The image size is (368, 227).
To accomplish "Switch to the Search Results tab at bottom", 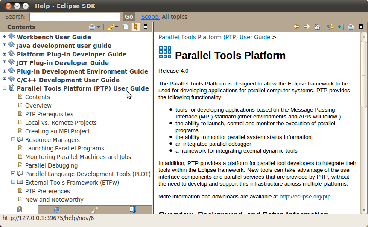I will click(x=95, y=209).
